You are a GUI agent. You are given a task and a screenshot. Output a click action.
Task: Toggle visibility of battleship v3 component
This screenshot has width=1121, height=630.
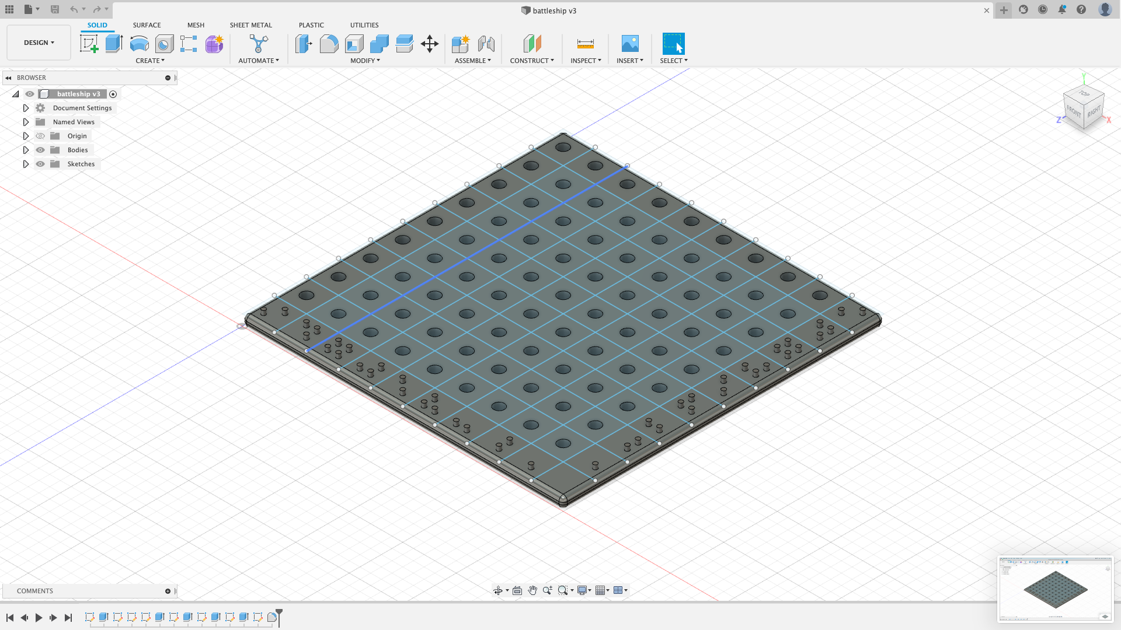coord(30,94)
